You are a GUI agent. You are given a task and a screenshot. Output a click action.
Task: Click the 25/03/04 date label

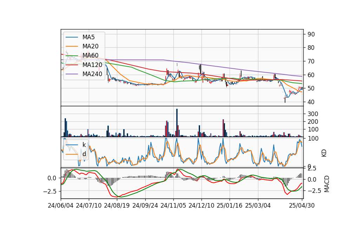click(258, 206)
